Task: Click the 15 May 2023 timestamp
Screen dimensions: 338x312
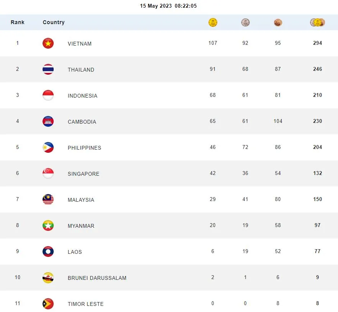Action: pos(169,6)
